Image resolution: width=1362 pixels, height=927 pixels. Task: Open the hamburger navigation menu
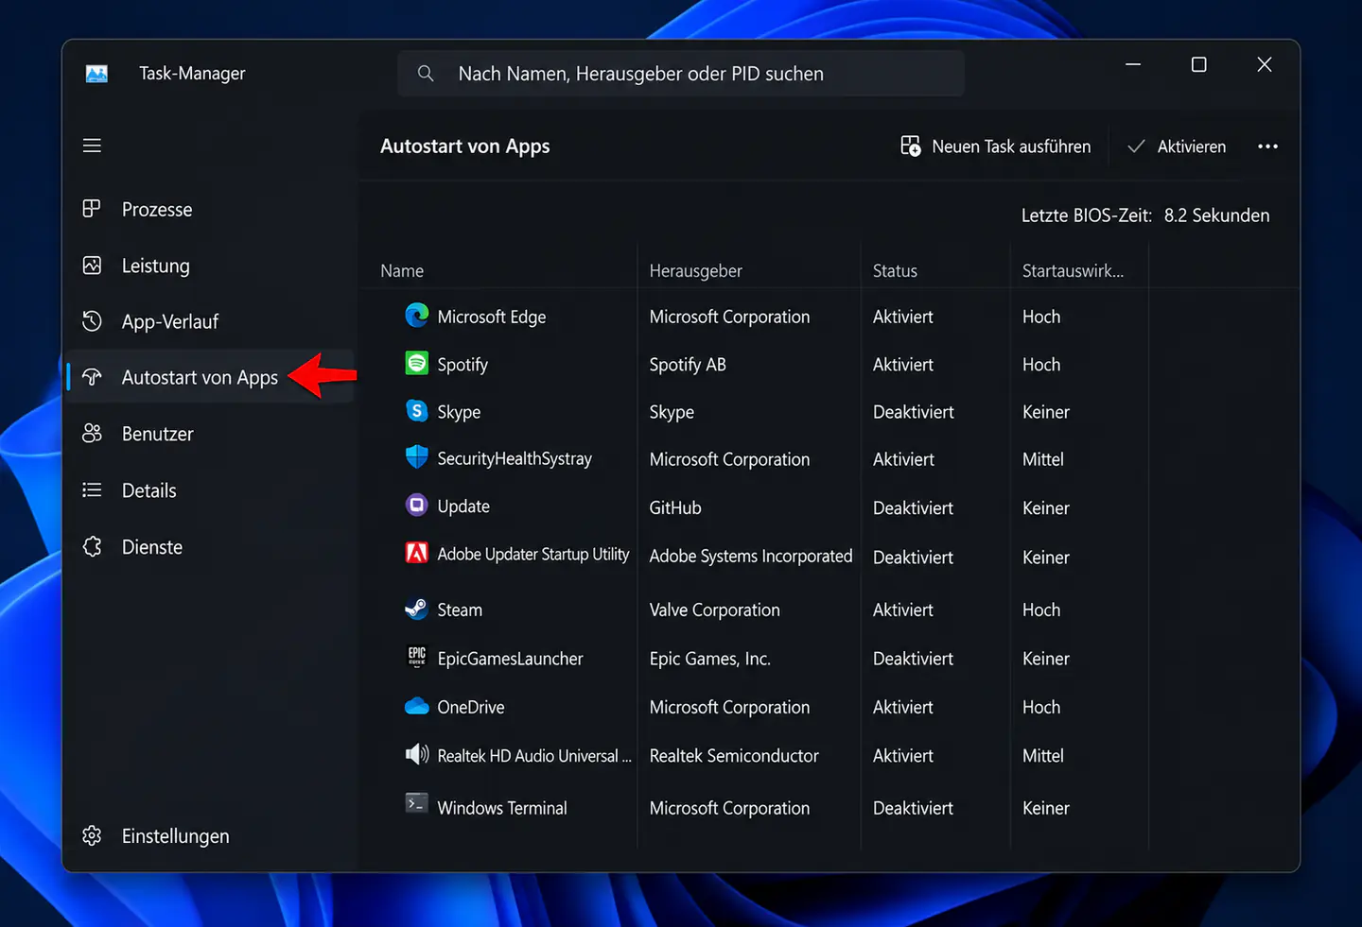click(x=92, y=146)
